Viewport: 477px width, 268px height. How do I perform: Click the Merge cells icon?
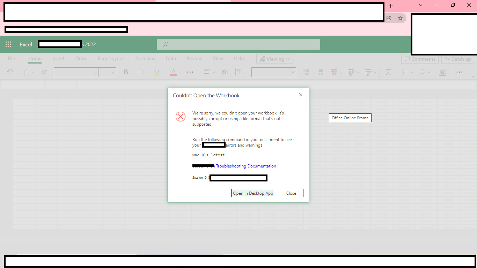[239, 72]
